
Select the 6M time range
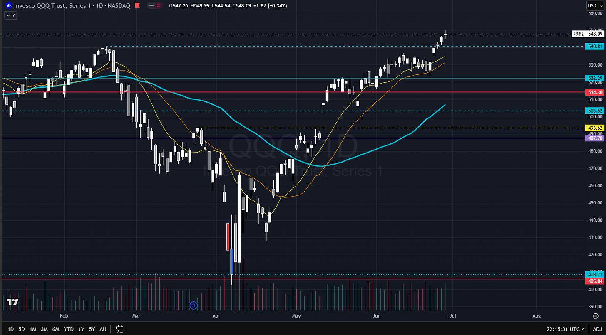coord(56,329)
